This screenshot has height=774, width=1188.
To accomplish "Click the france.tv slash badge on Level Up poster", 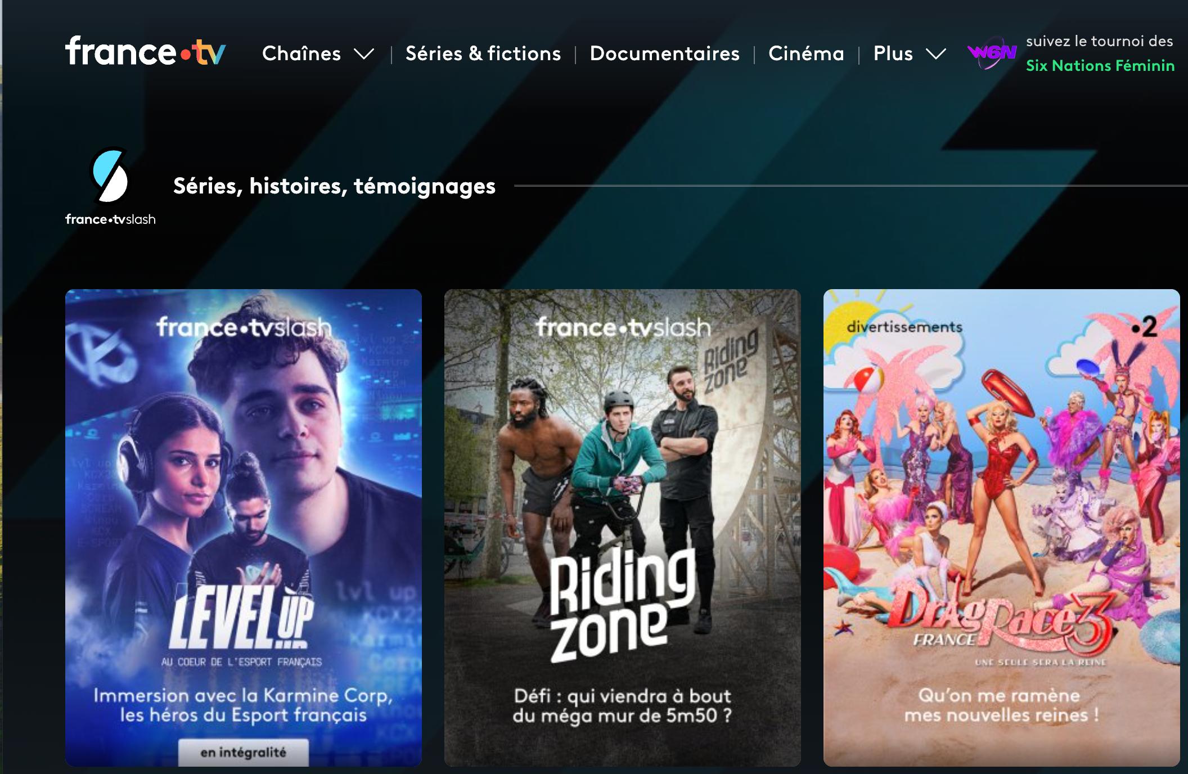I will [x=244, y=327].
